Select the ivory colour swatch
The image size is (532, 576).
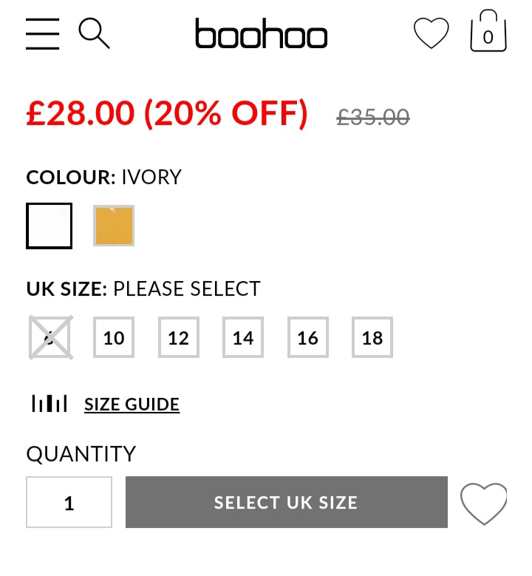pyautogui.click(x=50, y=226)
